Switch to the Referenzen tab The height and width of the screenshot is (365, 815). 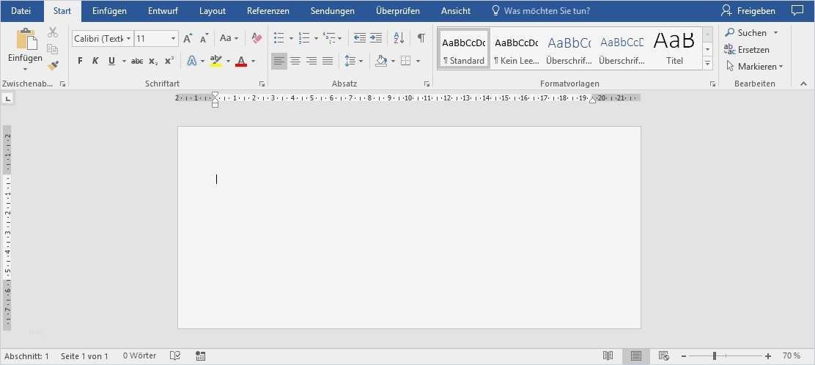click(x=268, y=10)
